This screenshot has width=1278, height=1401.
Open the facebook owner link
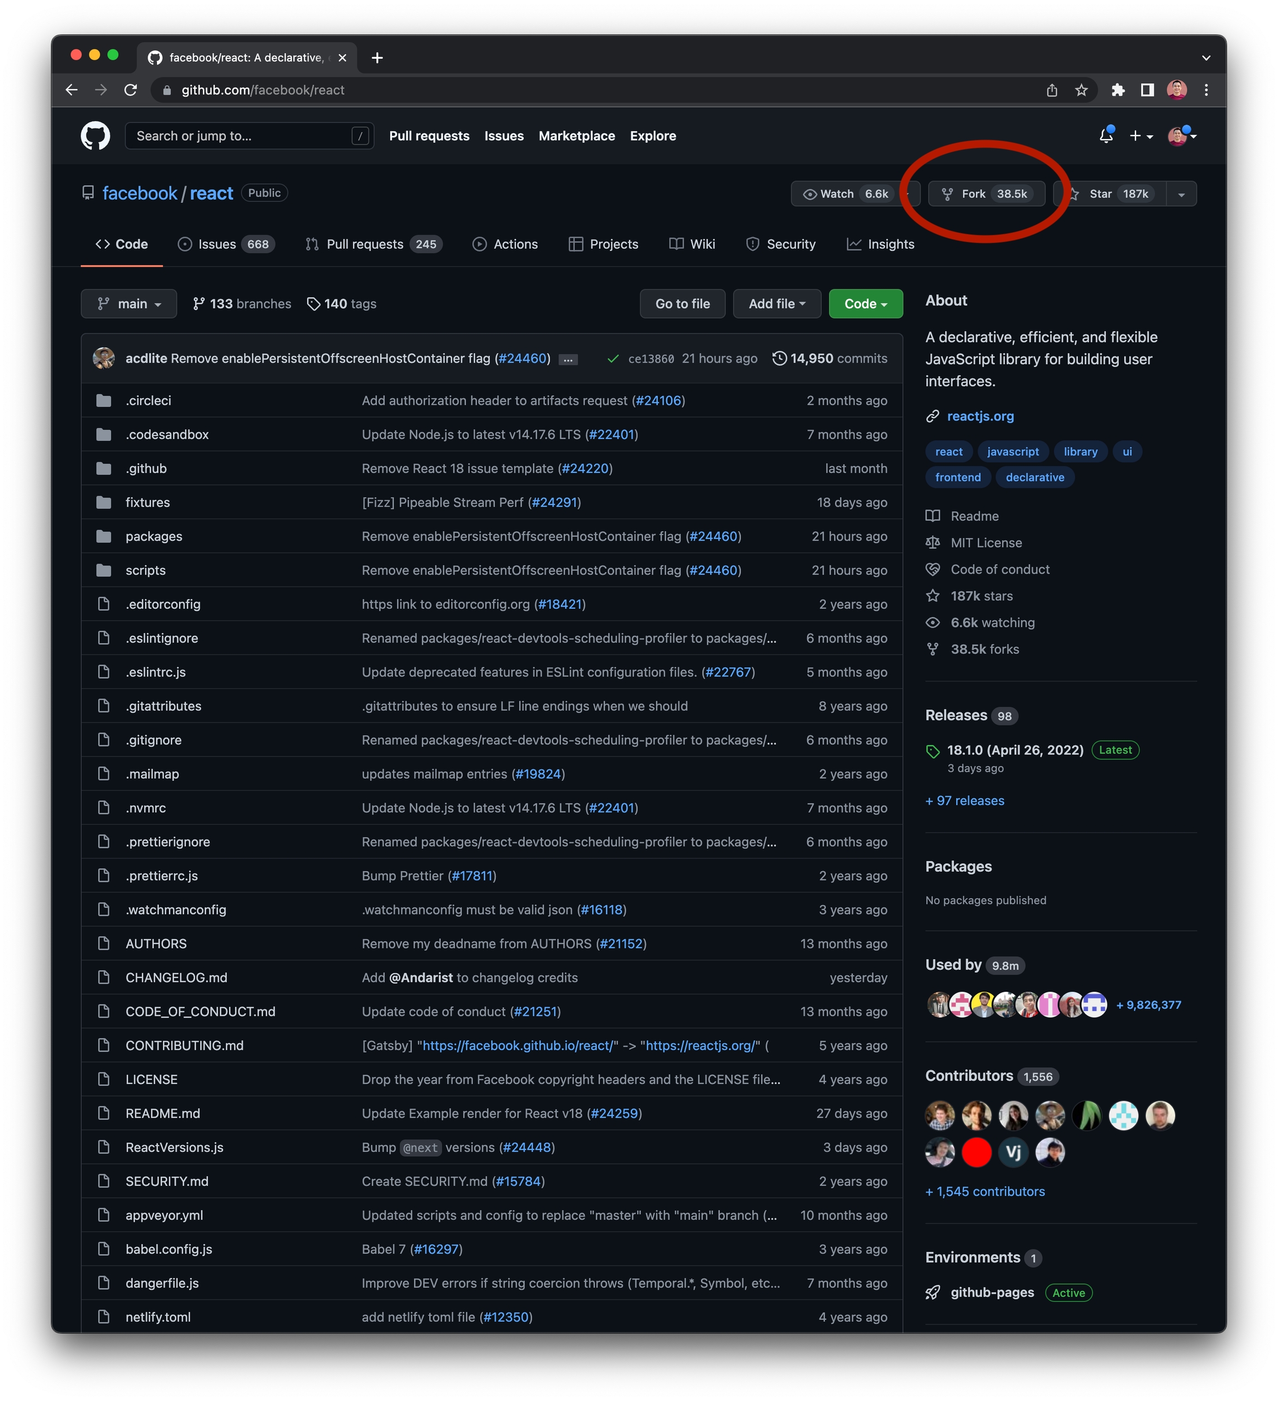(x=140, y=193)
